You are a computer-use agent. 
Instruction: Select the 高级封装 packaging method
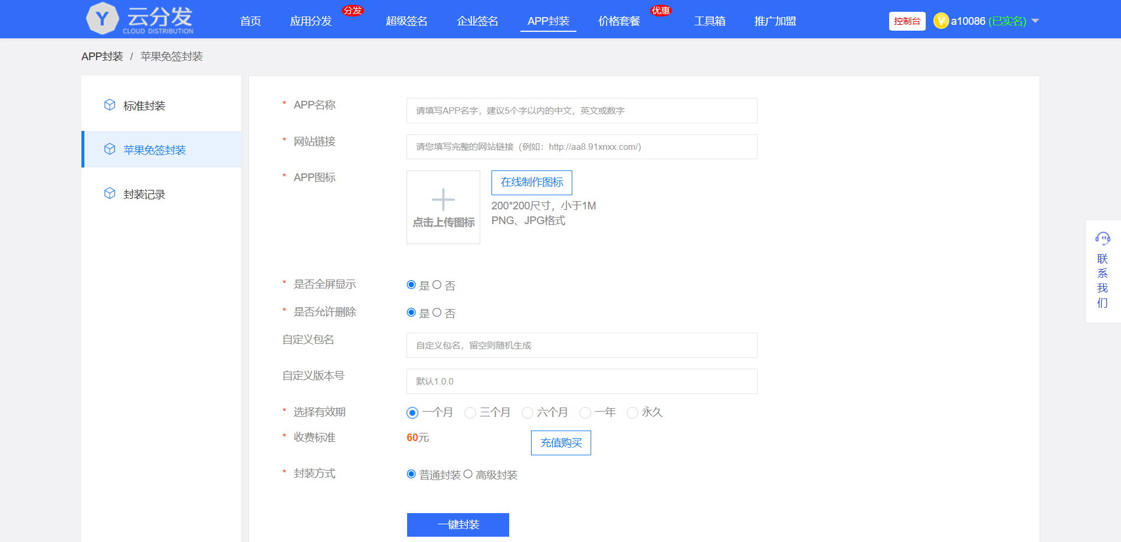pyautogui.click(x=468, y=474)
